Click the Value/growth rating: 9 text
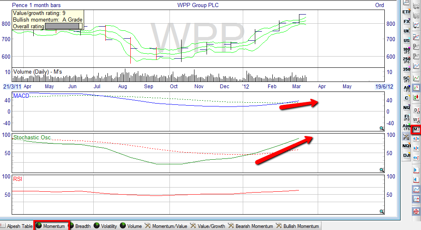 click(x=39, y=13)
